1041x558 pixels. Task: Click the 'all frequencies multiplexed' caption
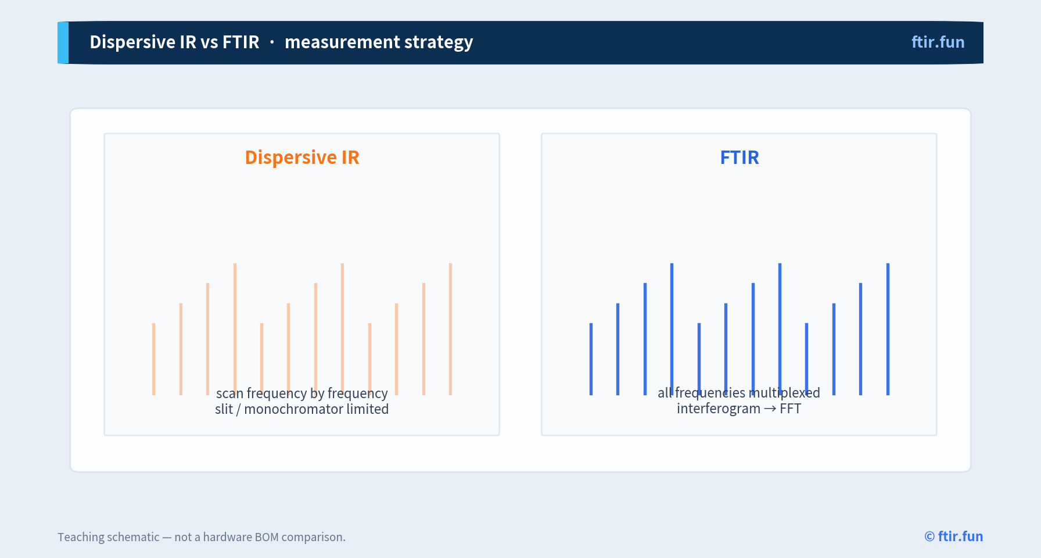738,393
